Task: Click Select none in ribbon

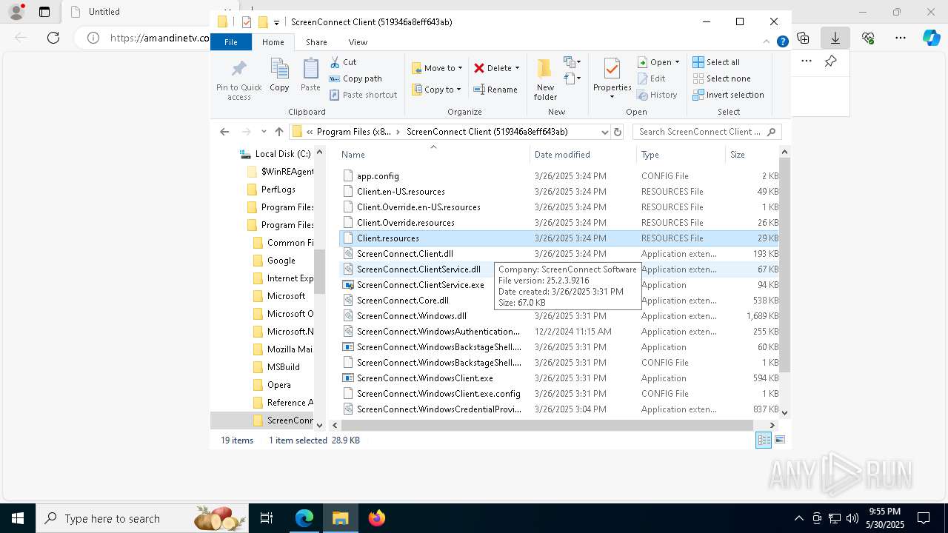Action: pyautogui.click(x=721, y=78)
